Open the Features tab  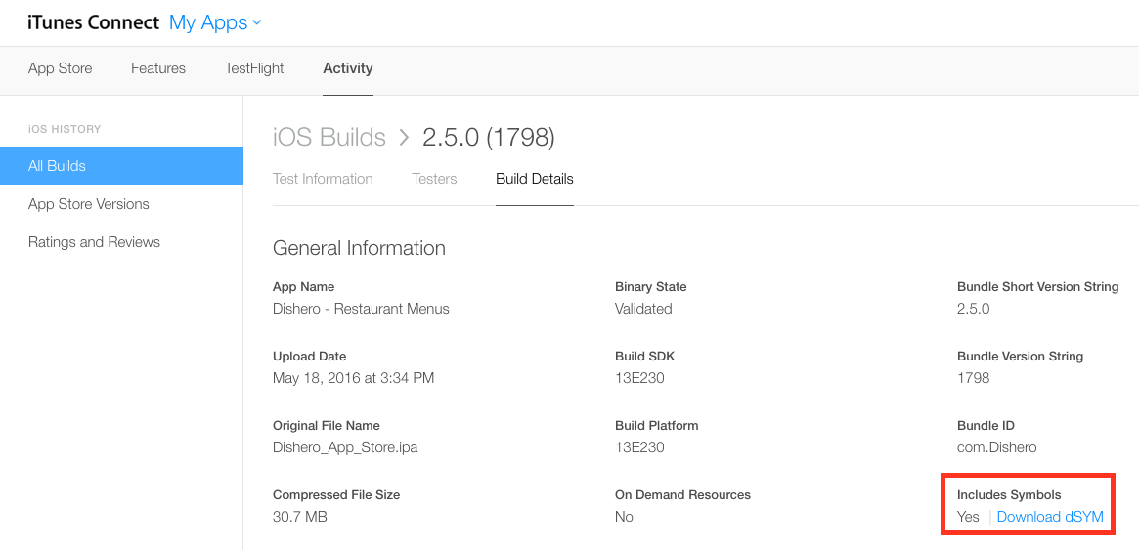coord(158,68)
